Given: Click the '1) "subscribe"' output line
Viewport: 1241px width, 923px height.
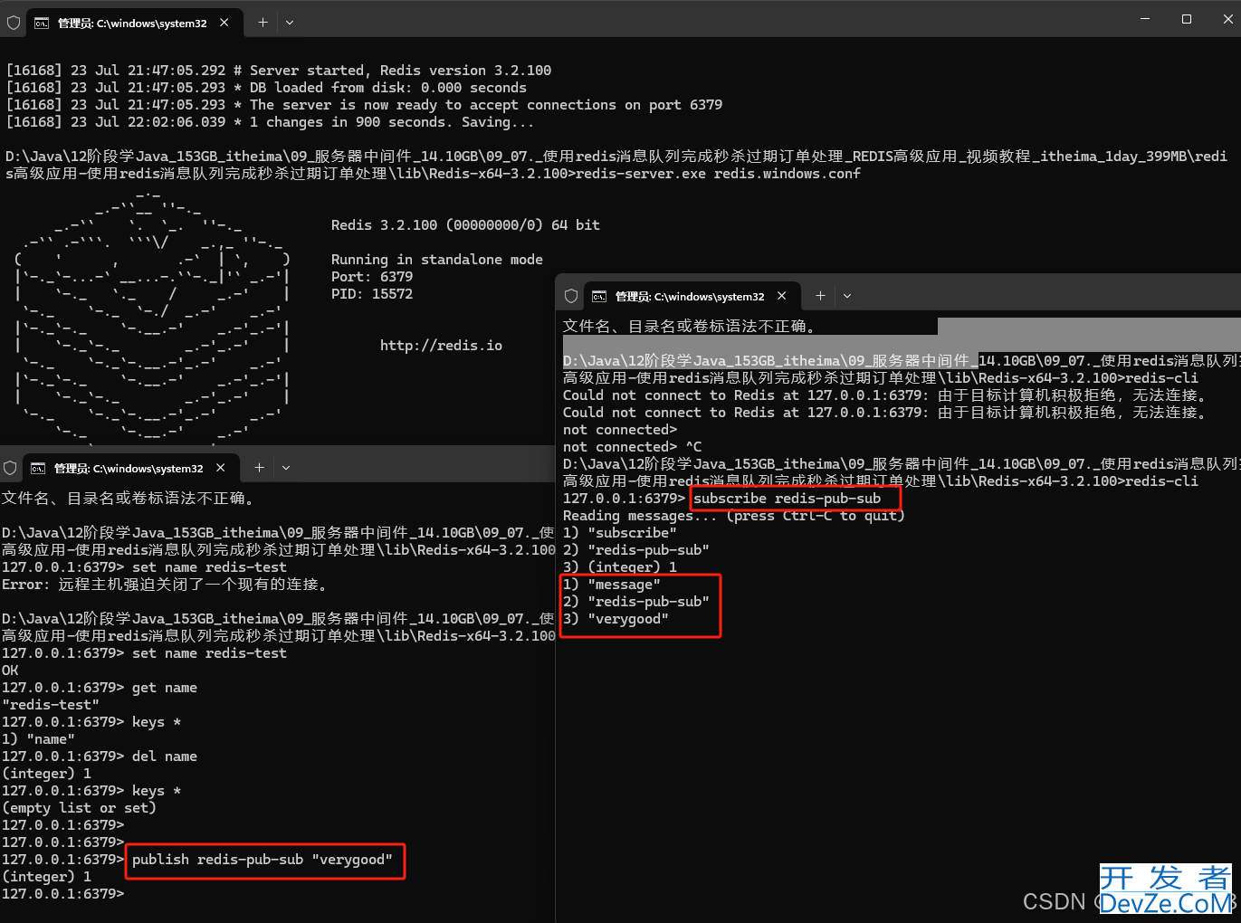Looking at the screenshot, I should click(620, 532).
